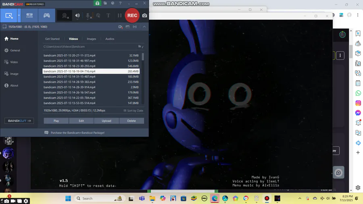Viewport: 363px width, 204px height.
Task: Open Bandicam help question mark
Action: click(120, 3)
